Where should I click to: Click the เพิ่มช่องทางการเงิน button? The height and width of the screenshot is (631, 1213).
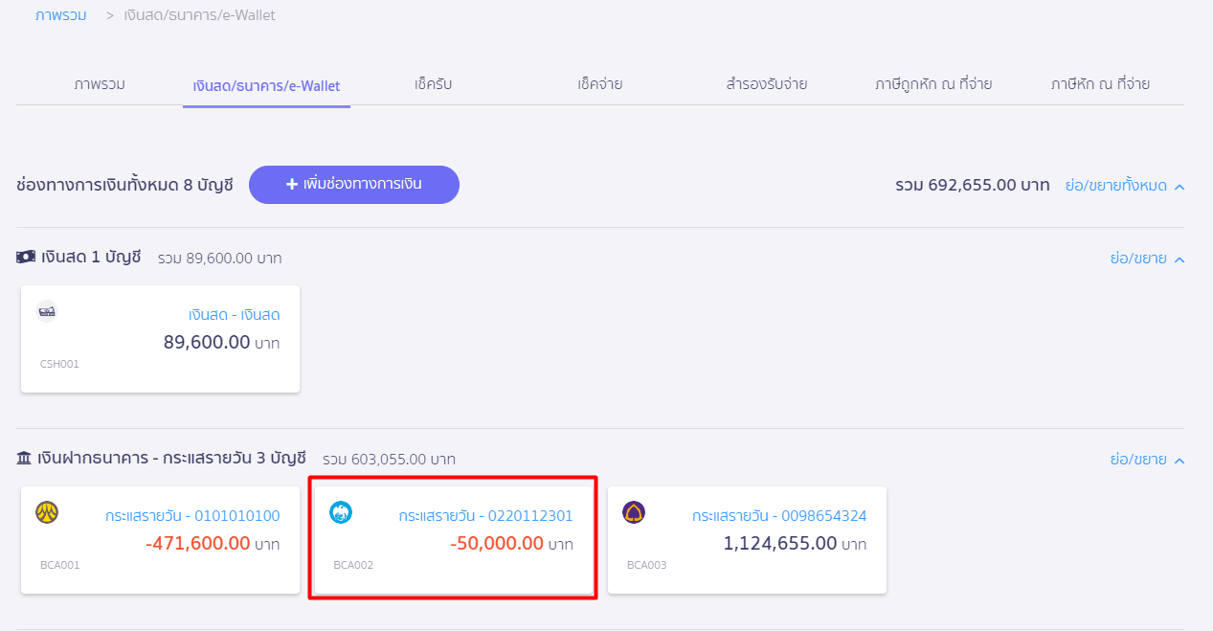(x=354, y=185)
